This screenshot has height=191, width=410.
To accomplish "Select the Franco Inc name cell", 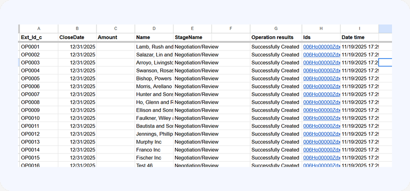I will tap(154, 150).
